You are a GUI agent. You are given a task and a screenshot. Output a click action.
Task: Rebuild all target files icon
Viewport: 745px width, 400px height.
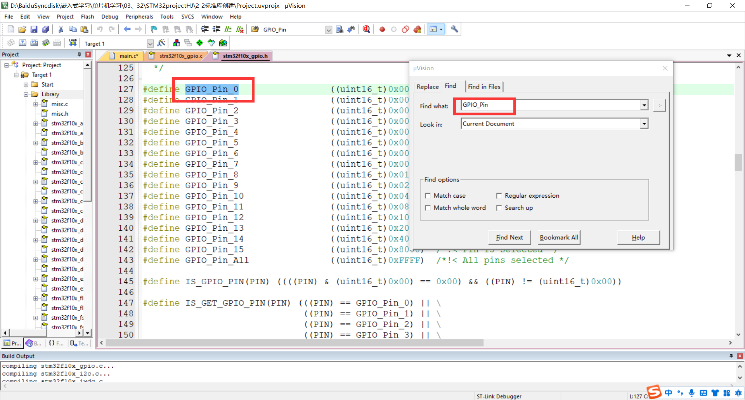34,43
